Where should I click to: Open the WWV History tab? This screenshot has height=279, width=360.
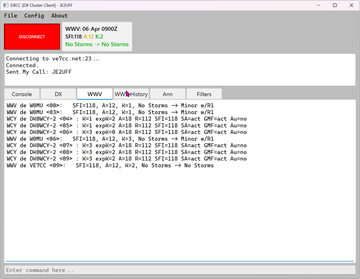131,94
